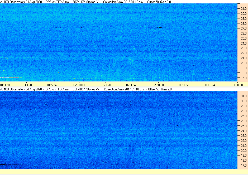Click the 26.0 frequency label, lower spectrogram
The image size is (248, 175).
[244, 121]
